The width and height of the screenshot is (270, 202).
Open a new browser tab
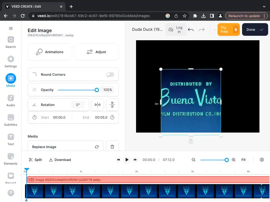(71, 7)
